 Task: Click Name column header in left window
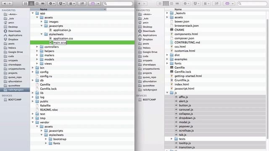pyautogui.click(x=68, y=9)
